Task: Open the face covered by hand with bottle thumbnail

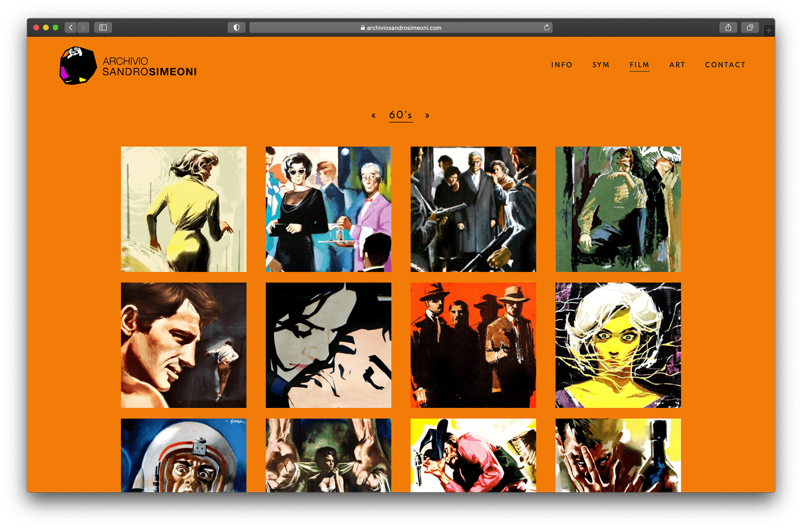Action: pos(618,455)
